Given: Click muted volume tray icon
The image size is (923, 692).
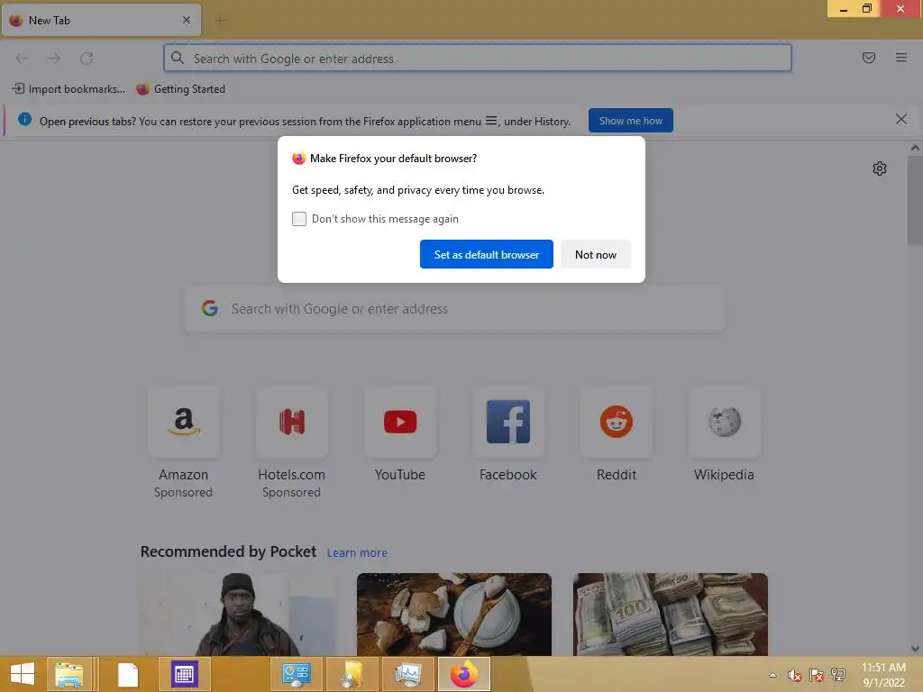Looking at the screenshot, I should click(795, 675).
